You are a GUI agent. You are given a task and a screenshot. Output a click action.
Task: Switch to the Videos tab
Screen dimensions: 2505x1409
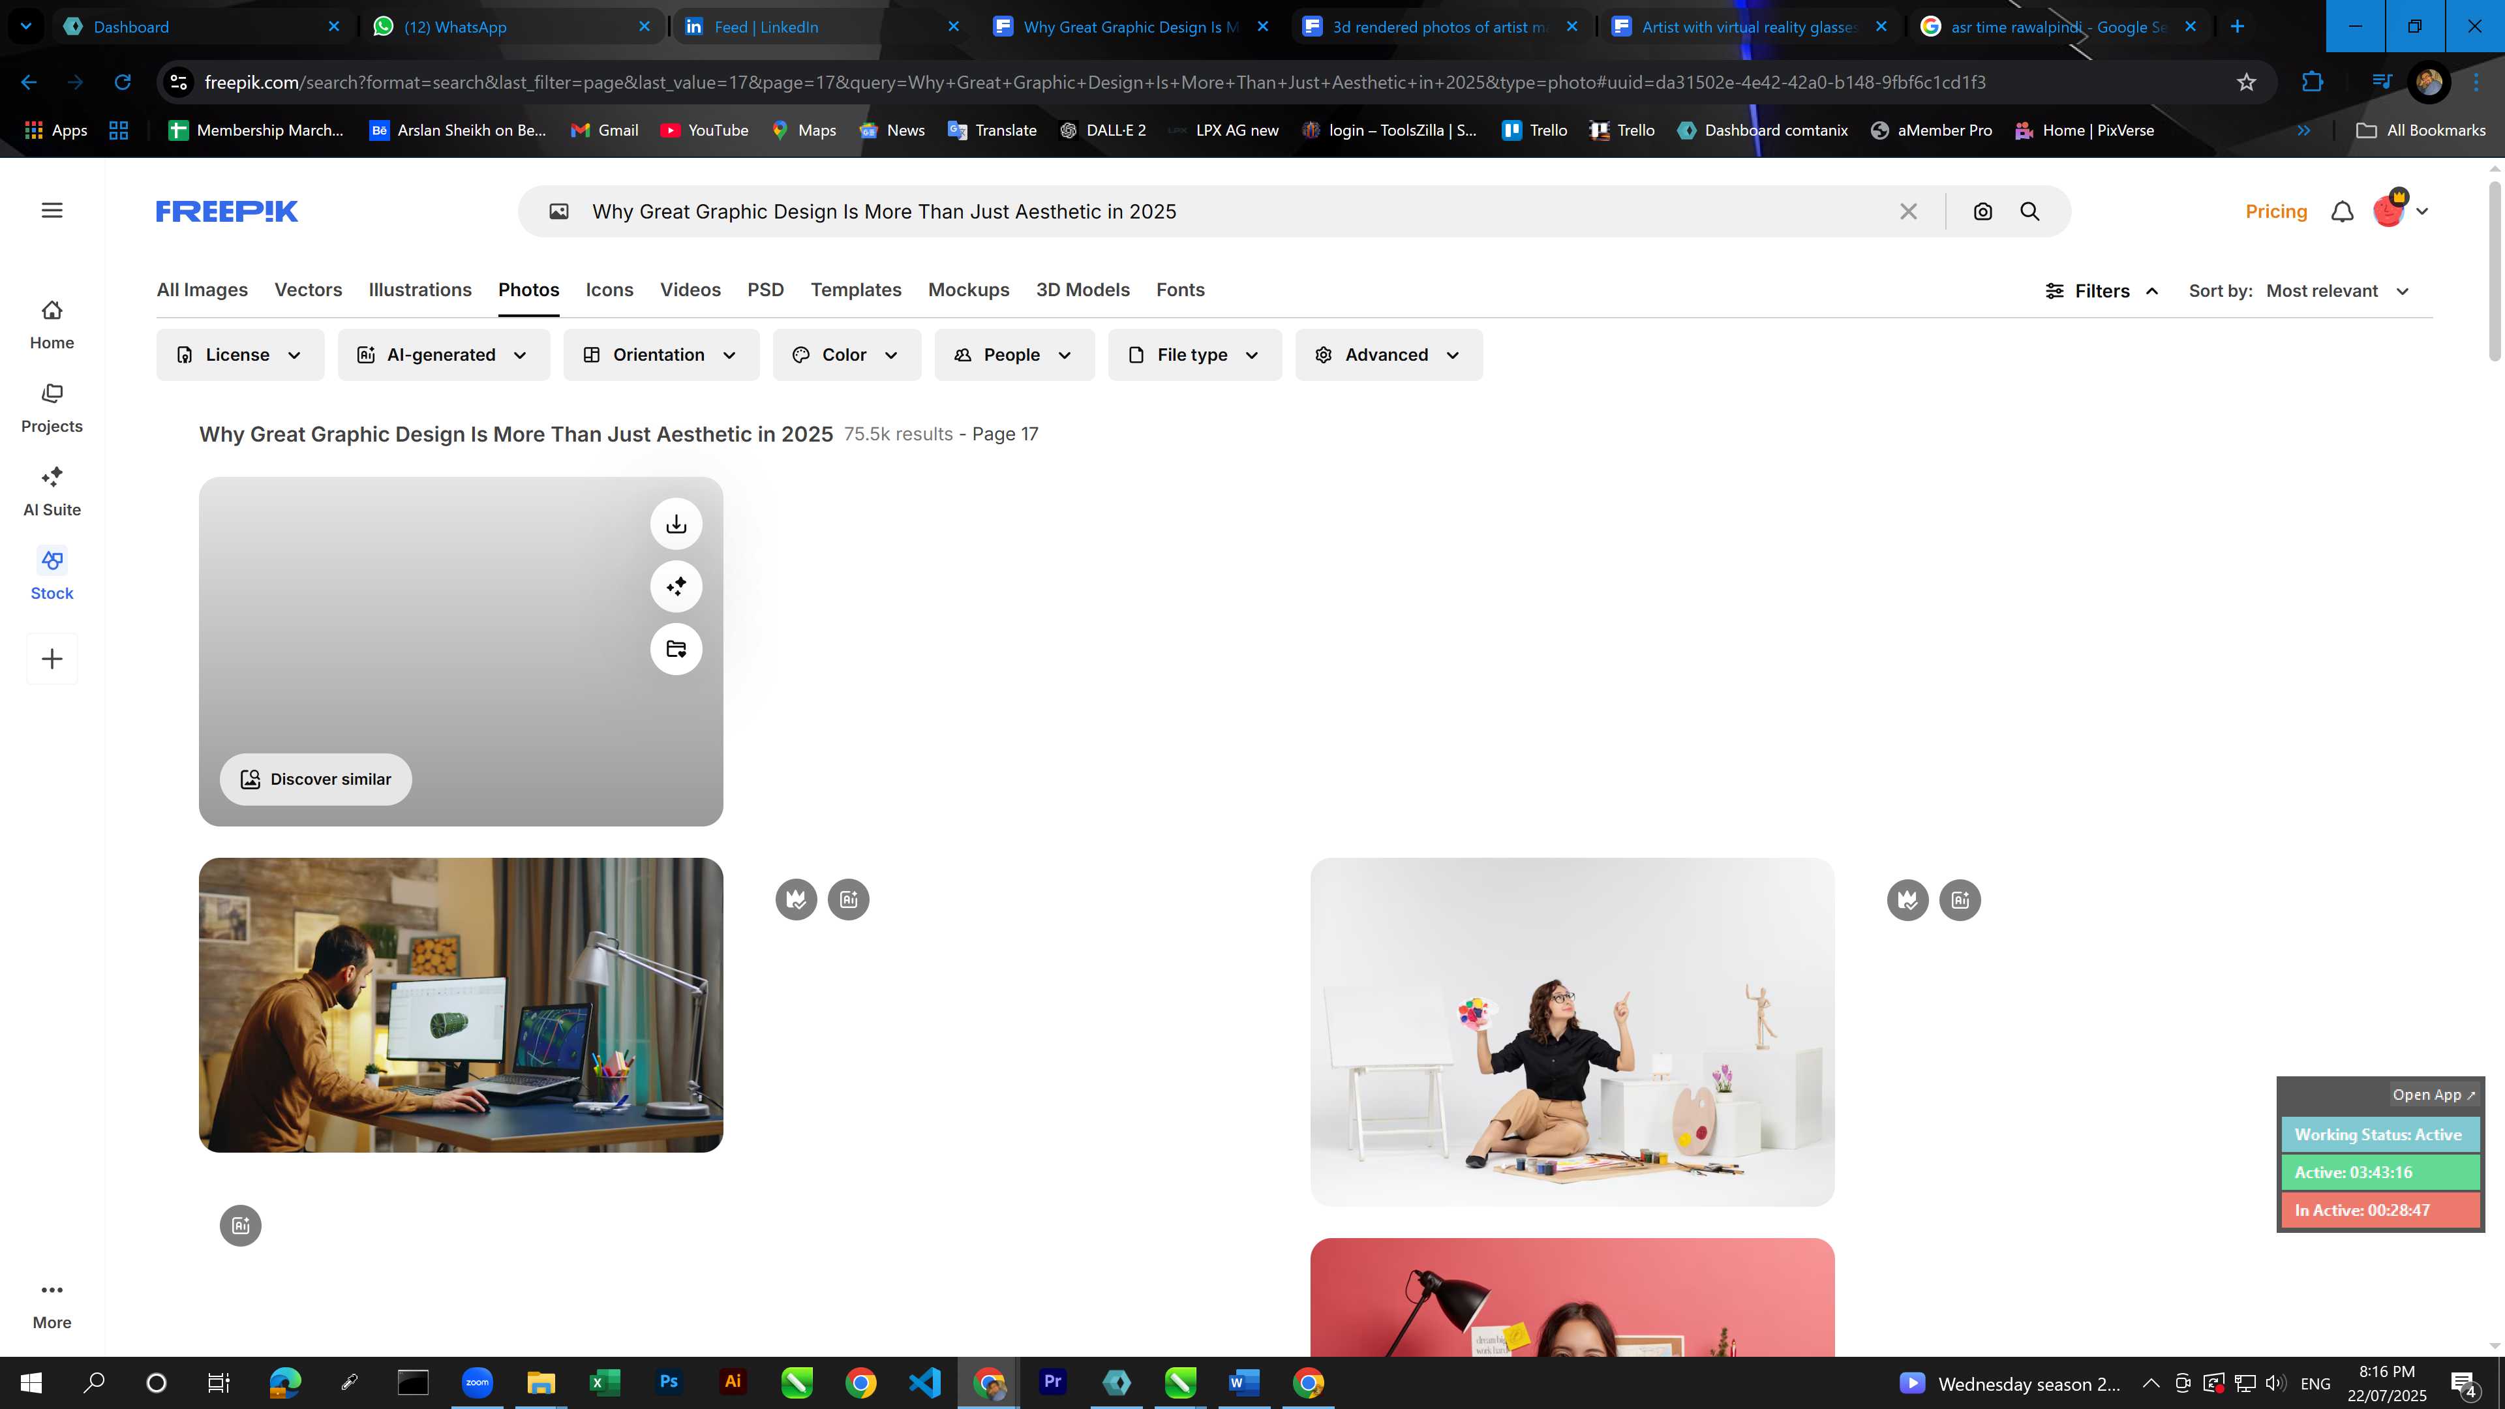pyautogui.click(x=690, y=290)
